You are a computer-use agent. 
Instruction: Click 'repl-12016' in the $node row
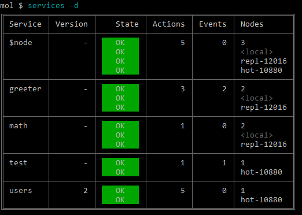click(x=264, y=61)
